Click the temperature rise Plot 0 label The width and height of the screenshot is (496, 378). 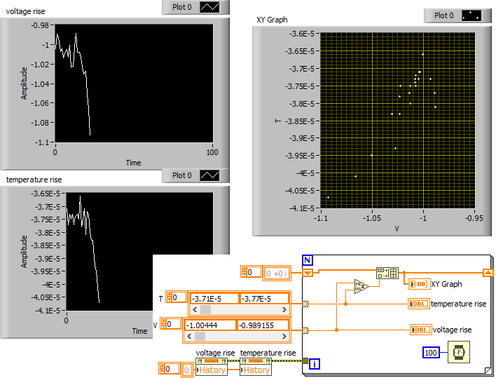pyautogui.click(x=181, y=175)
